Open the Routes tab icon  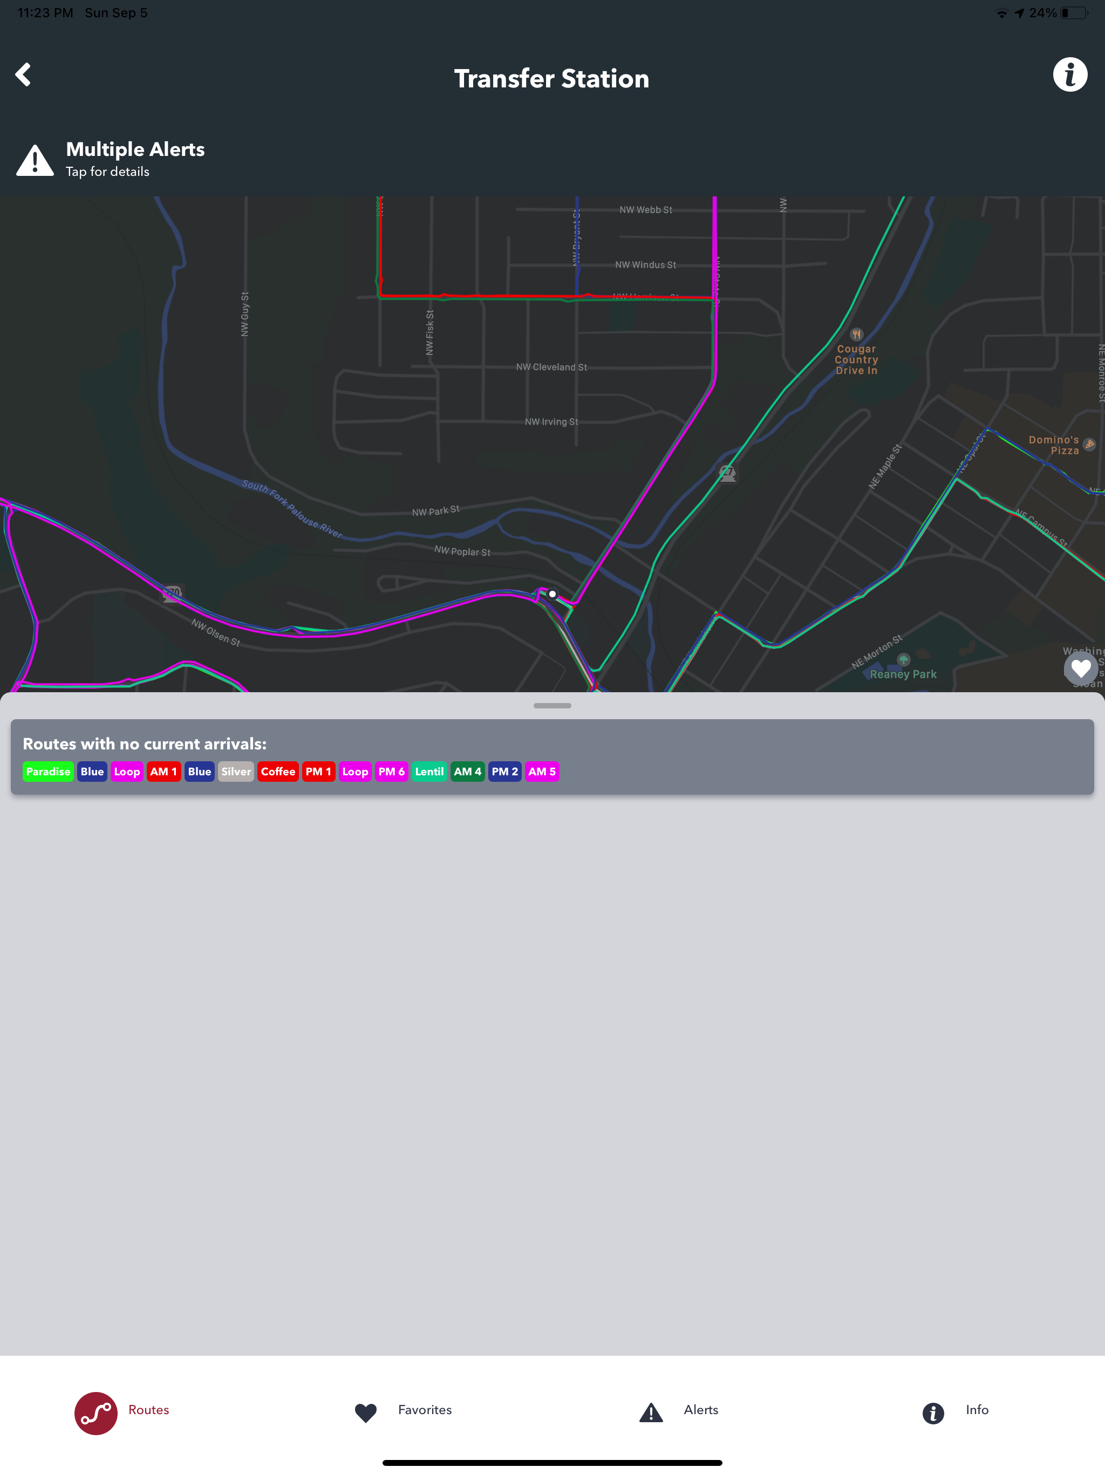(96, 1412)
